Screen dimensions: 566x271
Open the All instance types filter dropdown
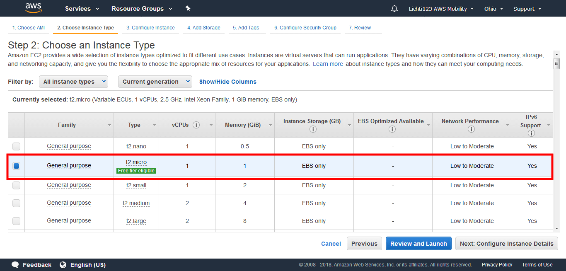point(73,82)
